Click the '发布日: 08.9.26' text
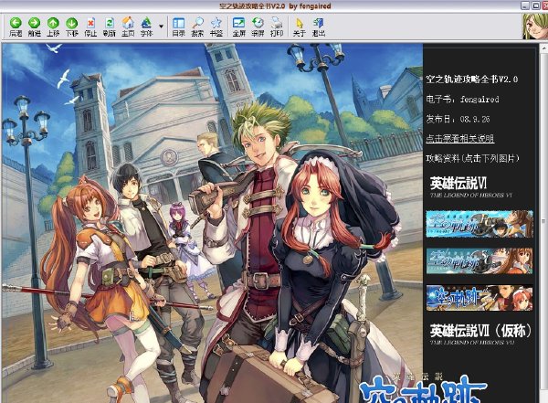Viewport: 548px width, 403px height. [458, 119]
